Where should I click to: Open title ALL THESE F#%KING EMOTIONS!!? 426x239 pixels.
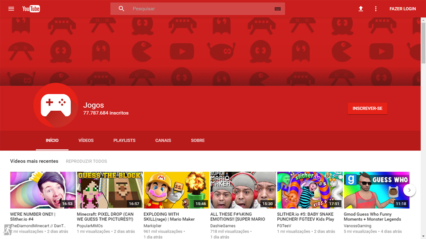point(238,217)
